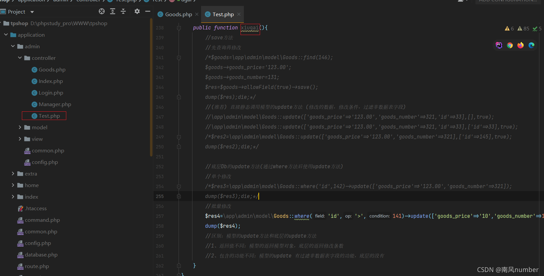Click the typo checkmark indicator showing 5
Screen dimensions: 544x276
[537, 29]
